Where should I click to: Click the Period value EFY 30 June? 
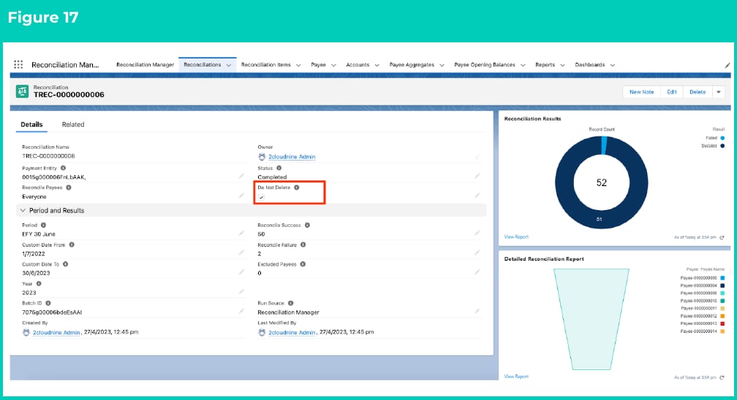pyautogui.click(x=39, y=234)
